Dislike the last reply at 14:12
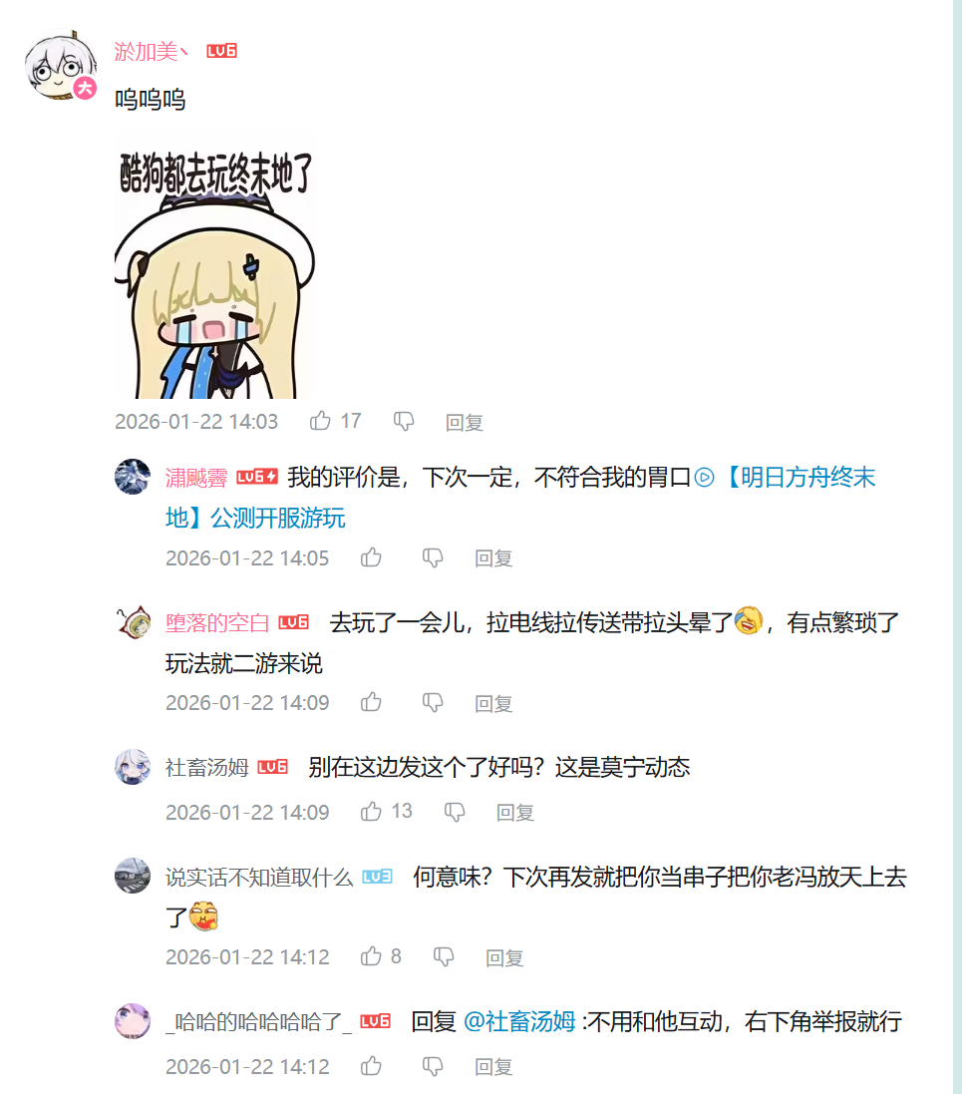The image size is (962, 1094). (434, 1067)
